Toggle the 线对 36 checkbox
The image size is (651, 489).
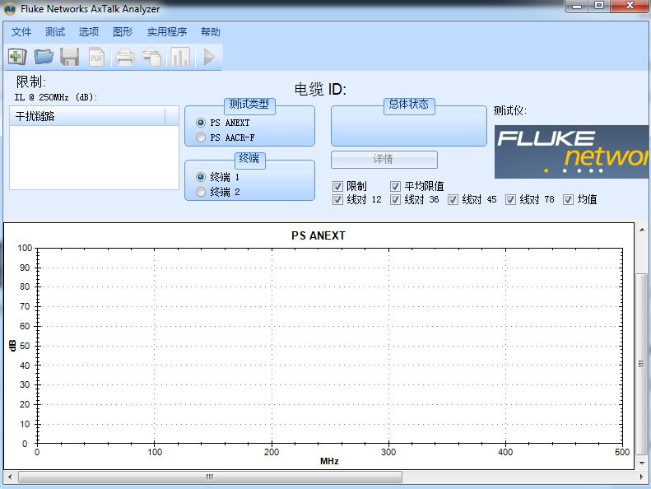coord(396,199)
